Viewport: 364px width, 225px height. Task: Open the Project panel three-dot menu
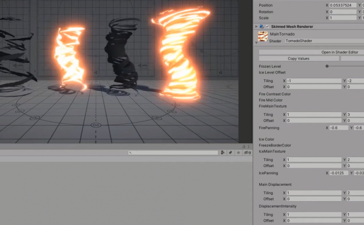248,147
